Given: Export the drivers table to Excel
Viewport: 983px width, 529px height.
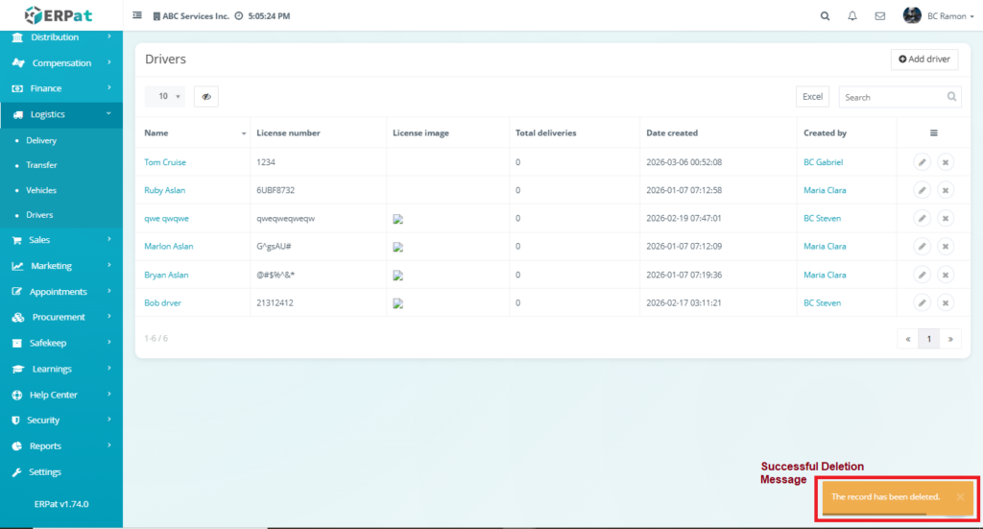Looking at the screenshot, I should tap(812, 97).
